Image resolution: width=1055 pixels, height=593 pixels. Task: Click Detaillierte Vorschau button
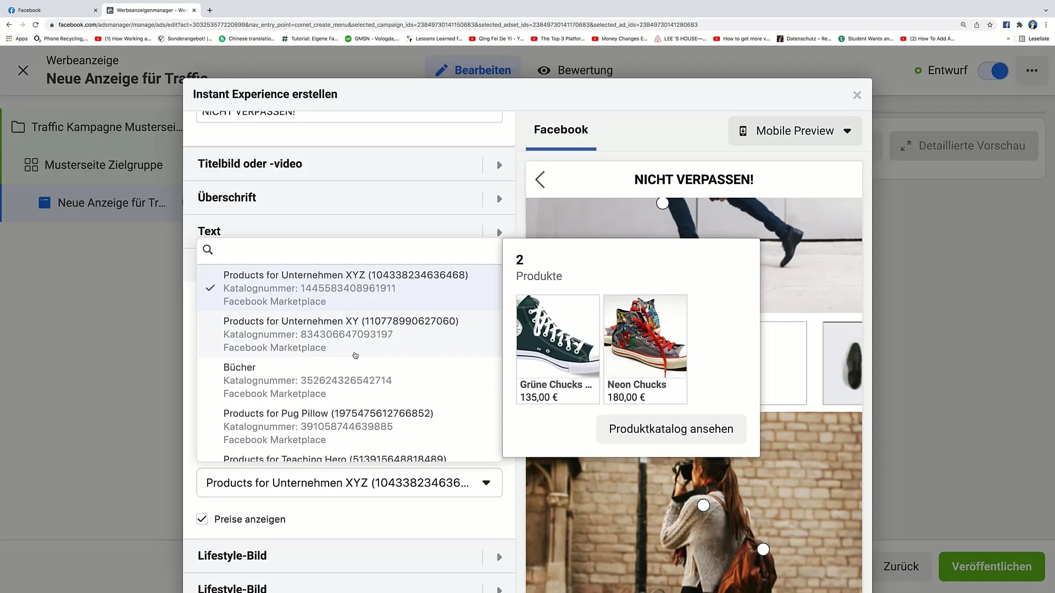point(964,146)
